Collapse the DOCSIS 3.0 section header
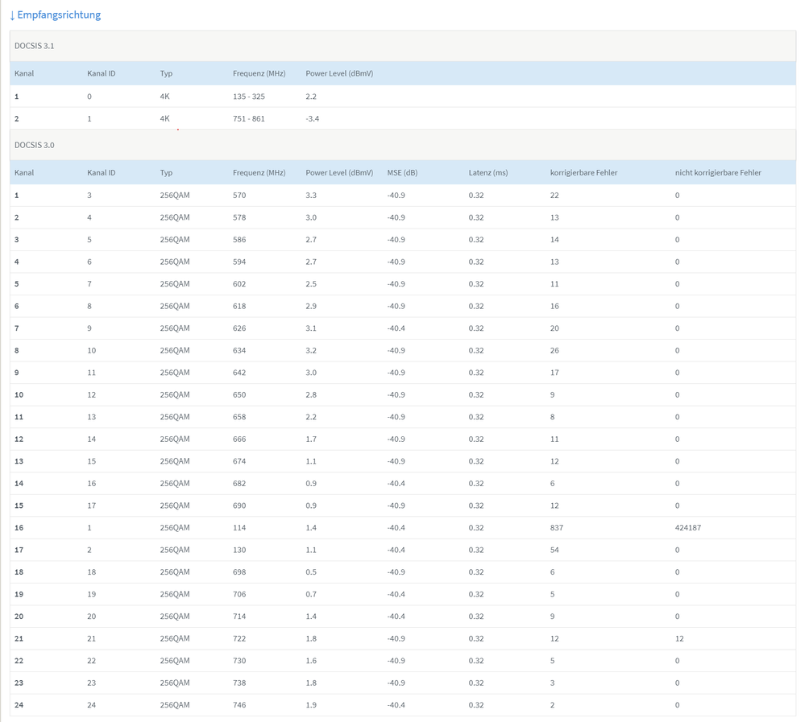The height and width of the screenshot is (722, 805). (35, 145)
